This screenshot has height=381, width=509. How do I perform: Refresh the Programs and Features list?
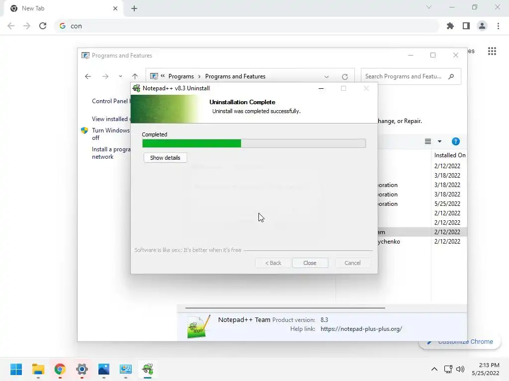345,77
